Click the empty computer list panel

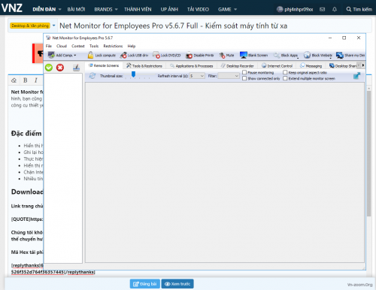tap(63, 168)
